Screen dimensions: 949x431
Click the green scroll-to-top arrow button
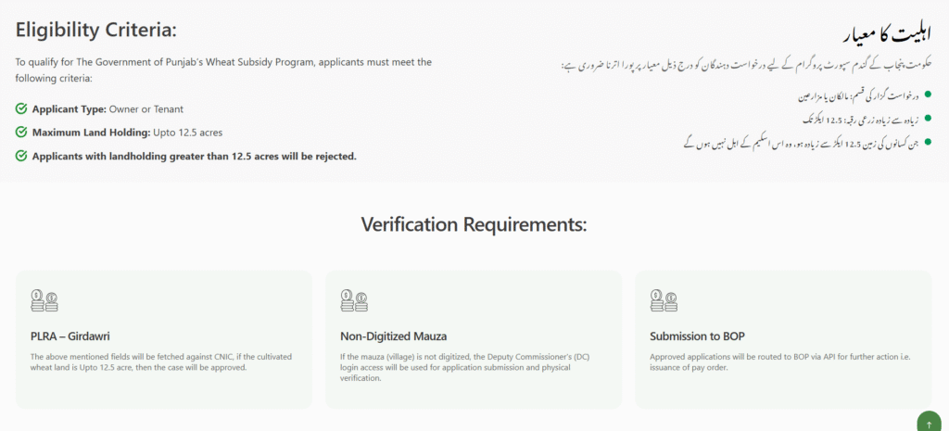(x=930, y=424)
